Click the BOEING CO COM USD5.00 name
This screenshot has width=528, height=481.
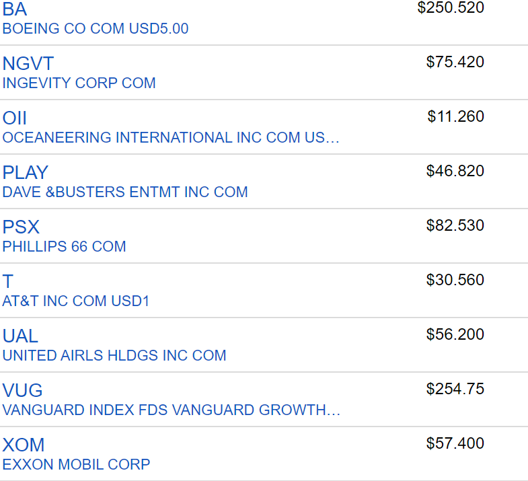click(96, 29)
